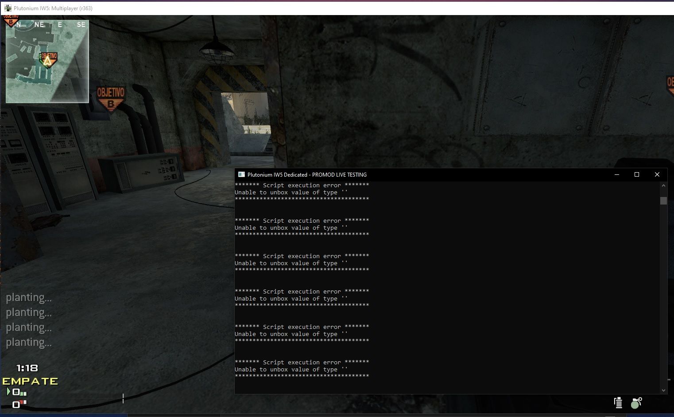Click the flash grenade equipment icon

(x=618, y=402)
